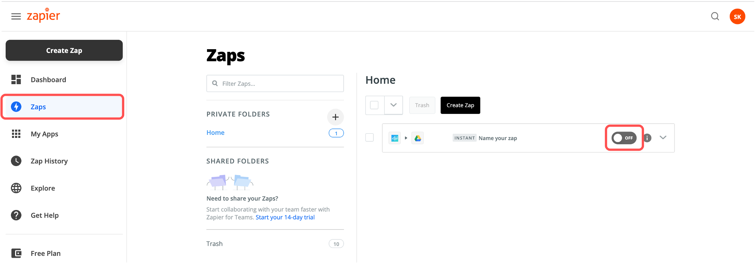The image size is (755, 263).
Task: Open the Trash folder in folder list
Action: (x=215, y=243)
